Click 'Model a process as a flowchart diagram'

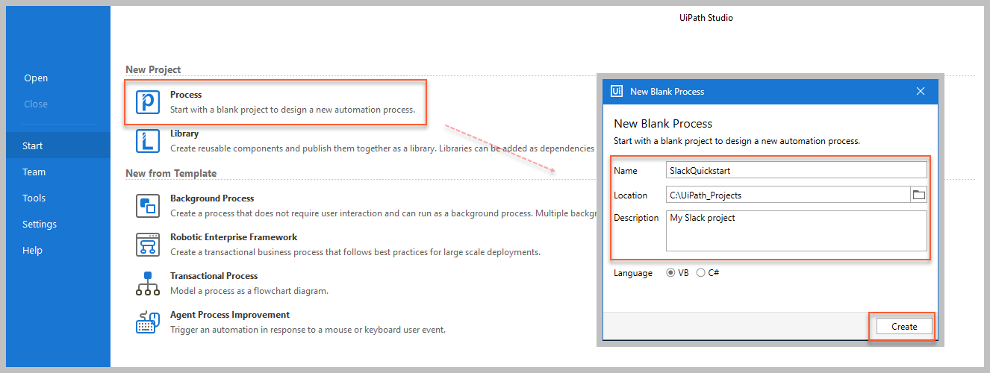click(x=249, y=291)
